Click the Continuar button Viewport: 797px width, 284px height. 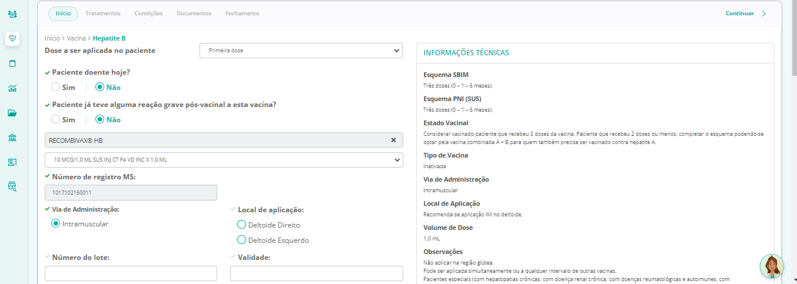point(745,14)
